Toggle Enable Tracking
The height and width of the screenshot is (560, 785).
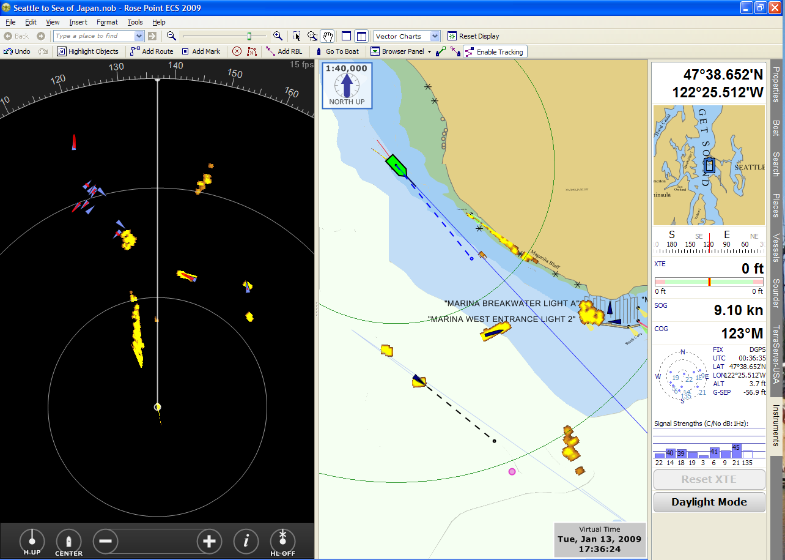click(x=495, y=51)
